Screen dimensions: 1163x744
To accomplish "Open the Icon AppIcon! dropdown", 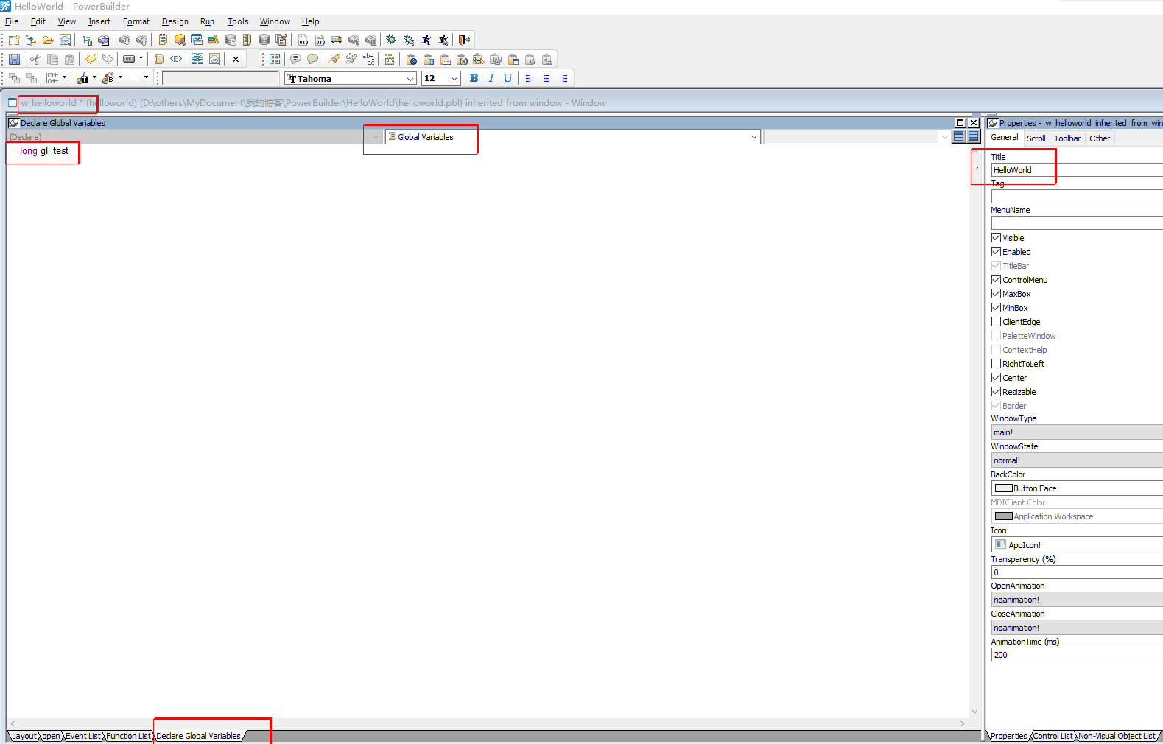I will click(1077, 545).
